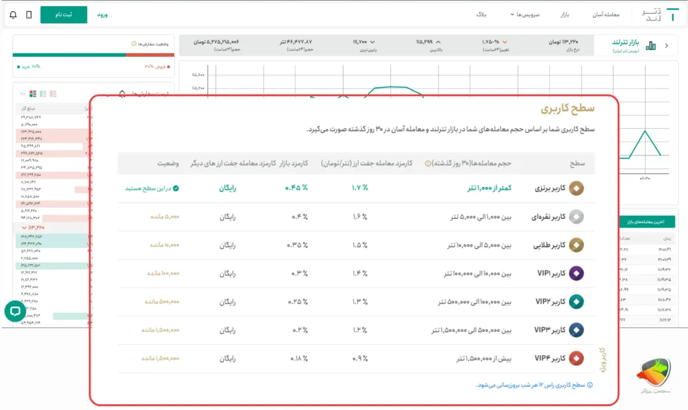688x410 pixels.
Task: Click the green ثبت نام button
Action: tap(64, 14)
